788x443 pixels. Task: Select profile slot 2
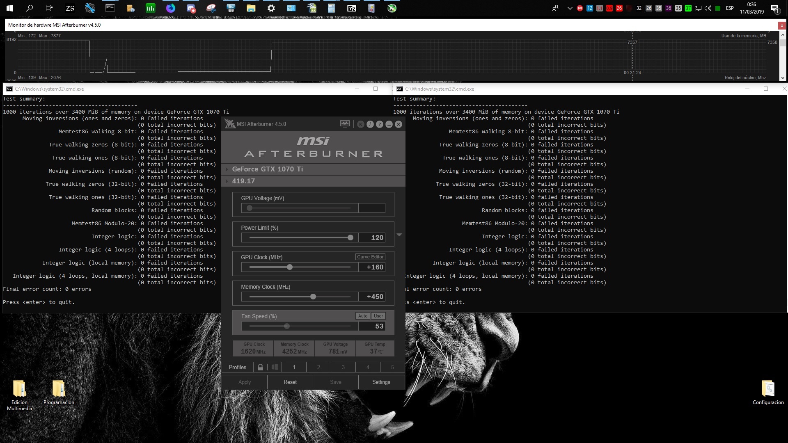click(318, 367)
